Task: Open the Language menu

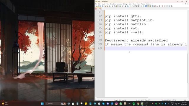Action: [x=119, y=4]
